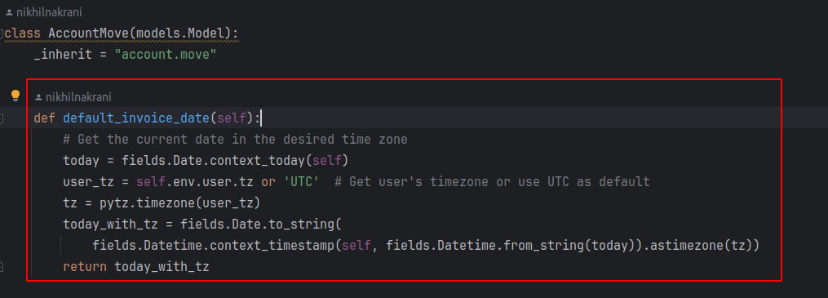Click models.Model base class reference
The image size is (828, 298).
pos(180,33)
